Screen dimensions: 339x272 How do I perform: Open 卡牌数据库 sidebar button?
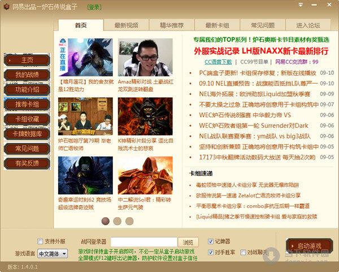[x=27, y=133]
